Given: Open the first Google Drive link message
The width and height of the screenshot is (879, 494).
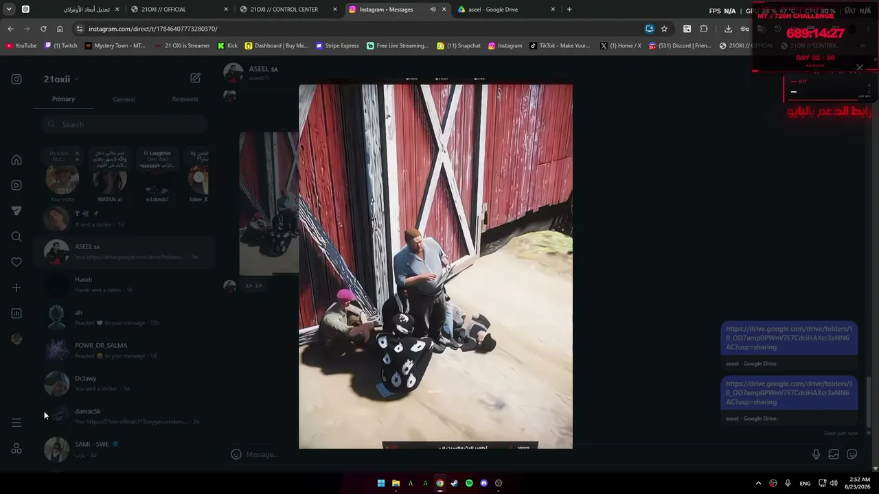Looking at the screenshot, I should pos(789,338).
